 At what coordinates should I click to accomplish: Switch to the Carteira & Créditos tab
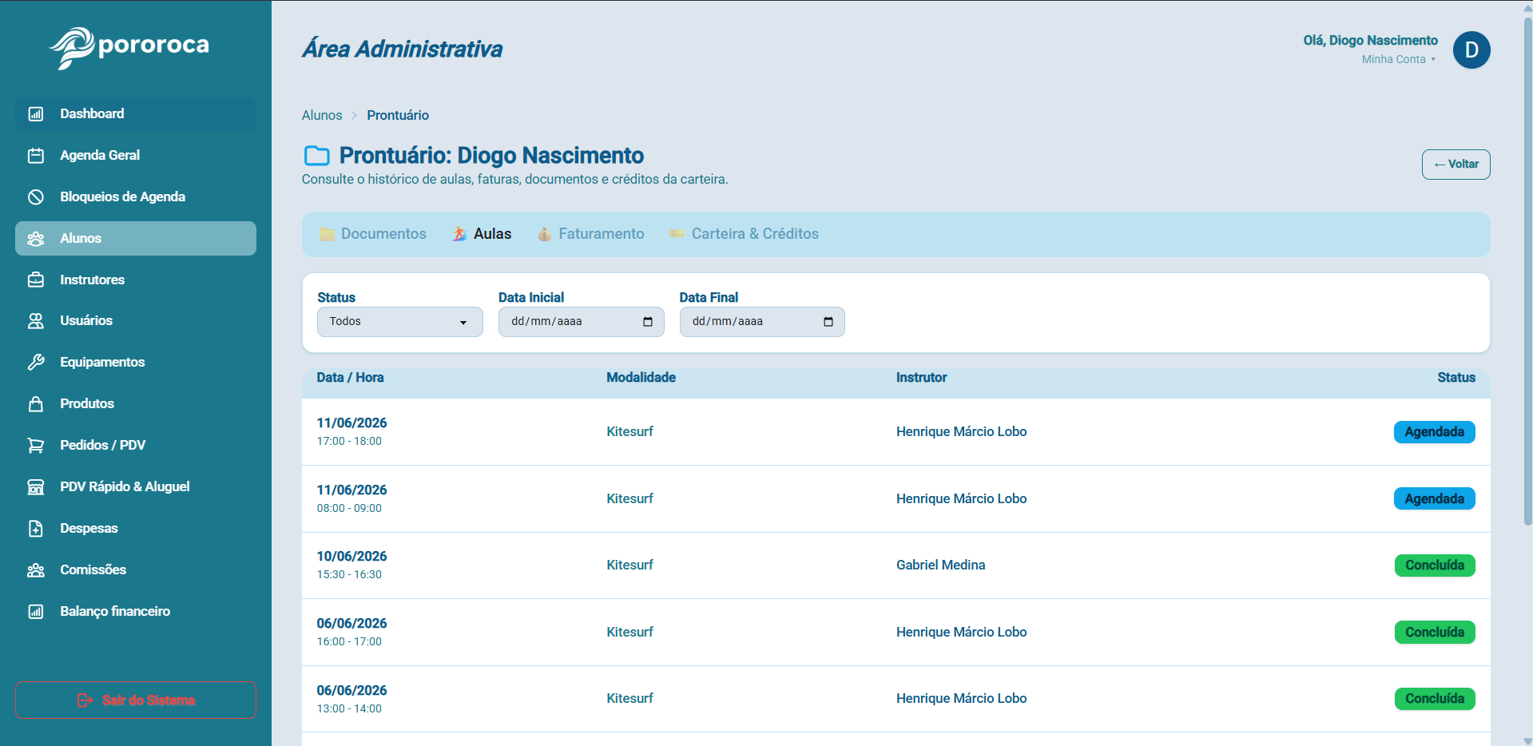point(745,234)
